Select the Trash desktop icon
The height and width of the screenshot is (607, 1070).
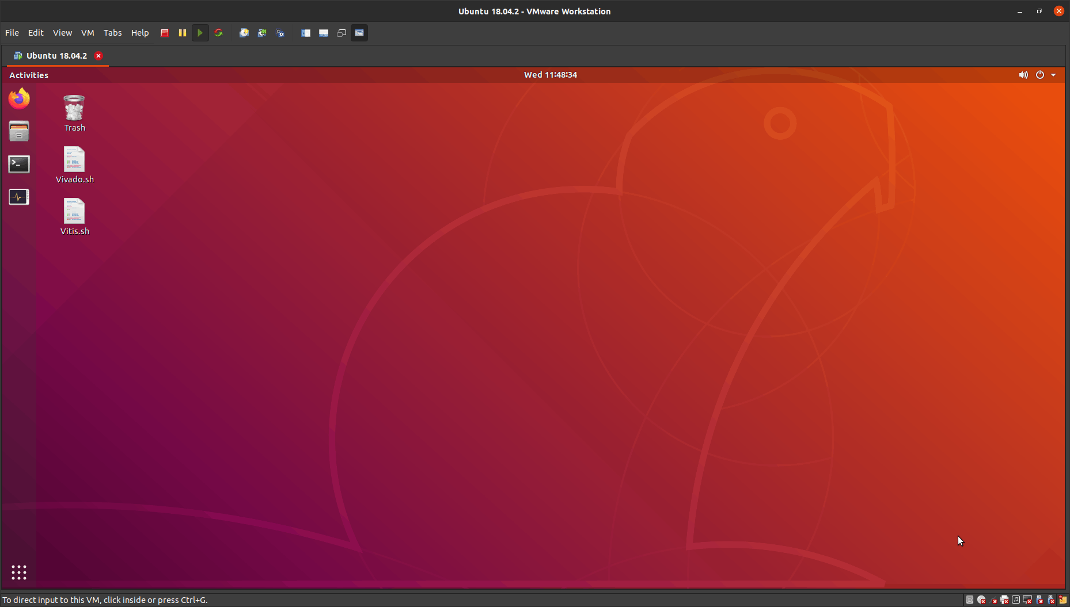pos(74,113)
